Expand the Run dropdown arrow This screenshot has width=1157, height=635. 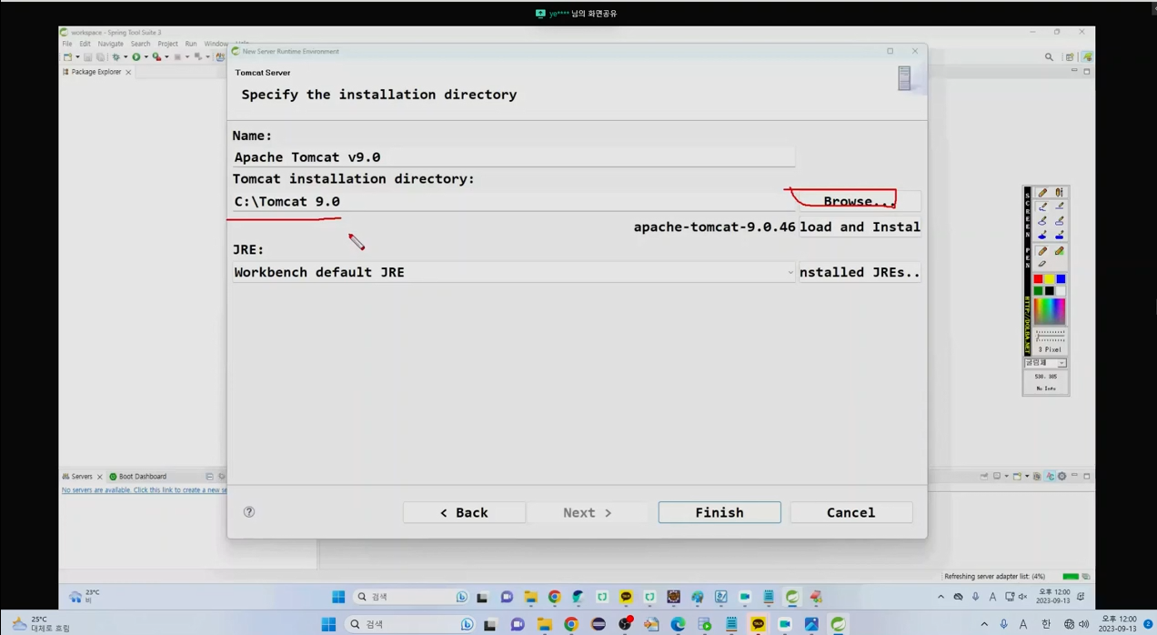click(x=146, y=56)
